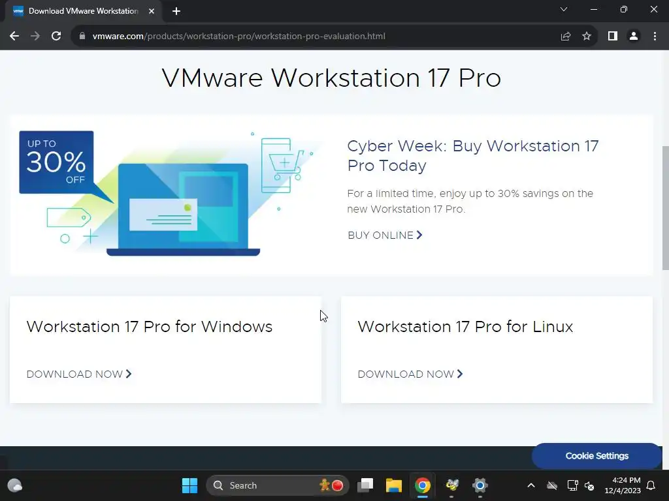Open the Chrome profile icon
The height and width of the screenshot is (501, 669).
[x=634, y=37]
